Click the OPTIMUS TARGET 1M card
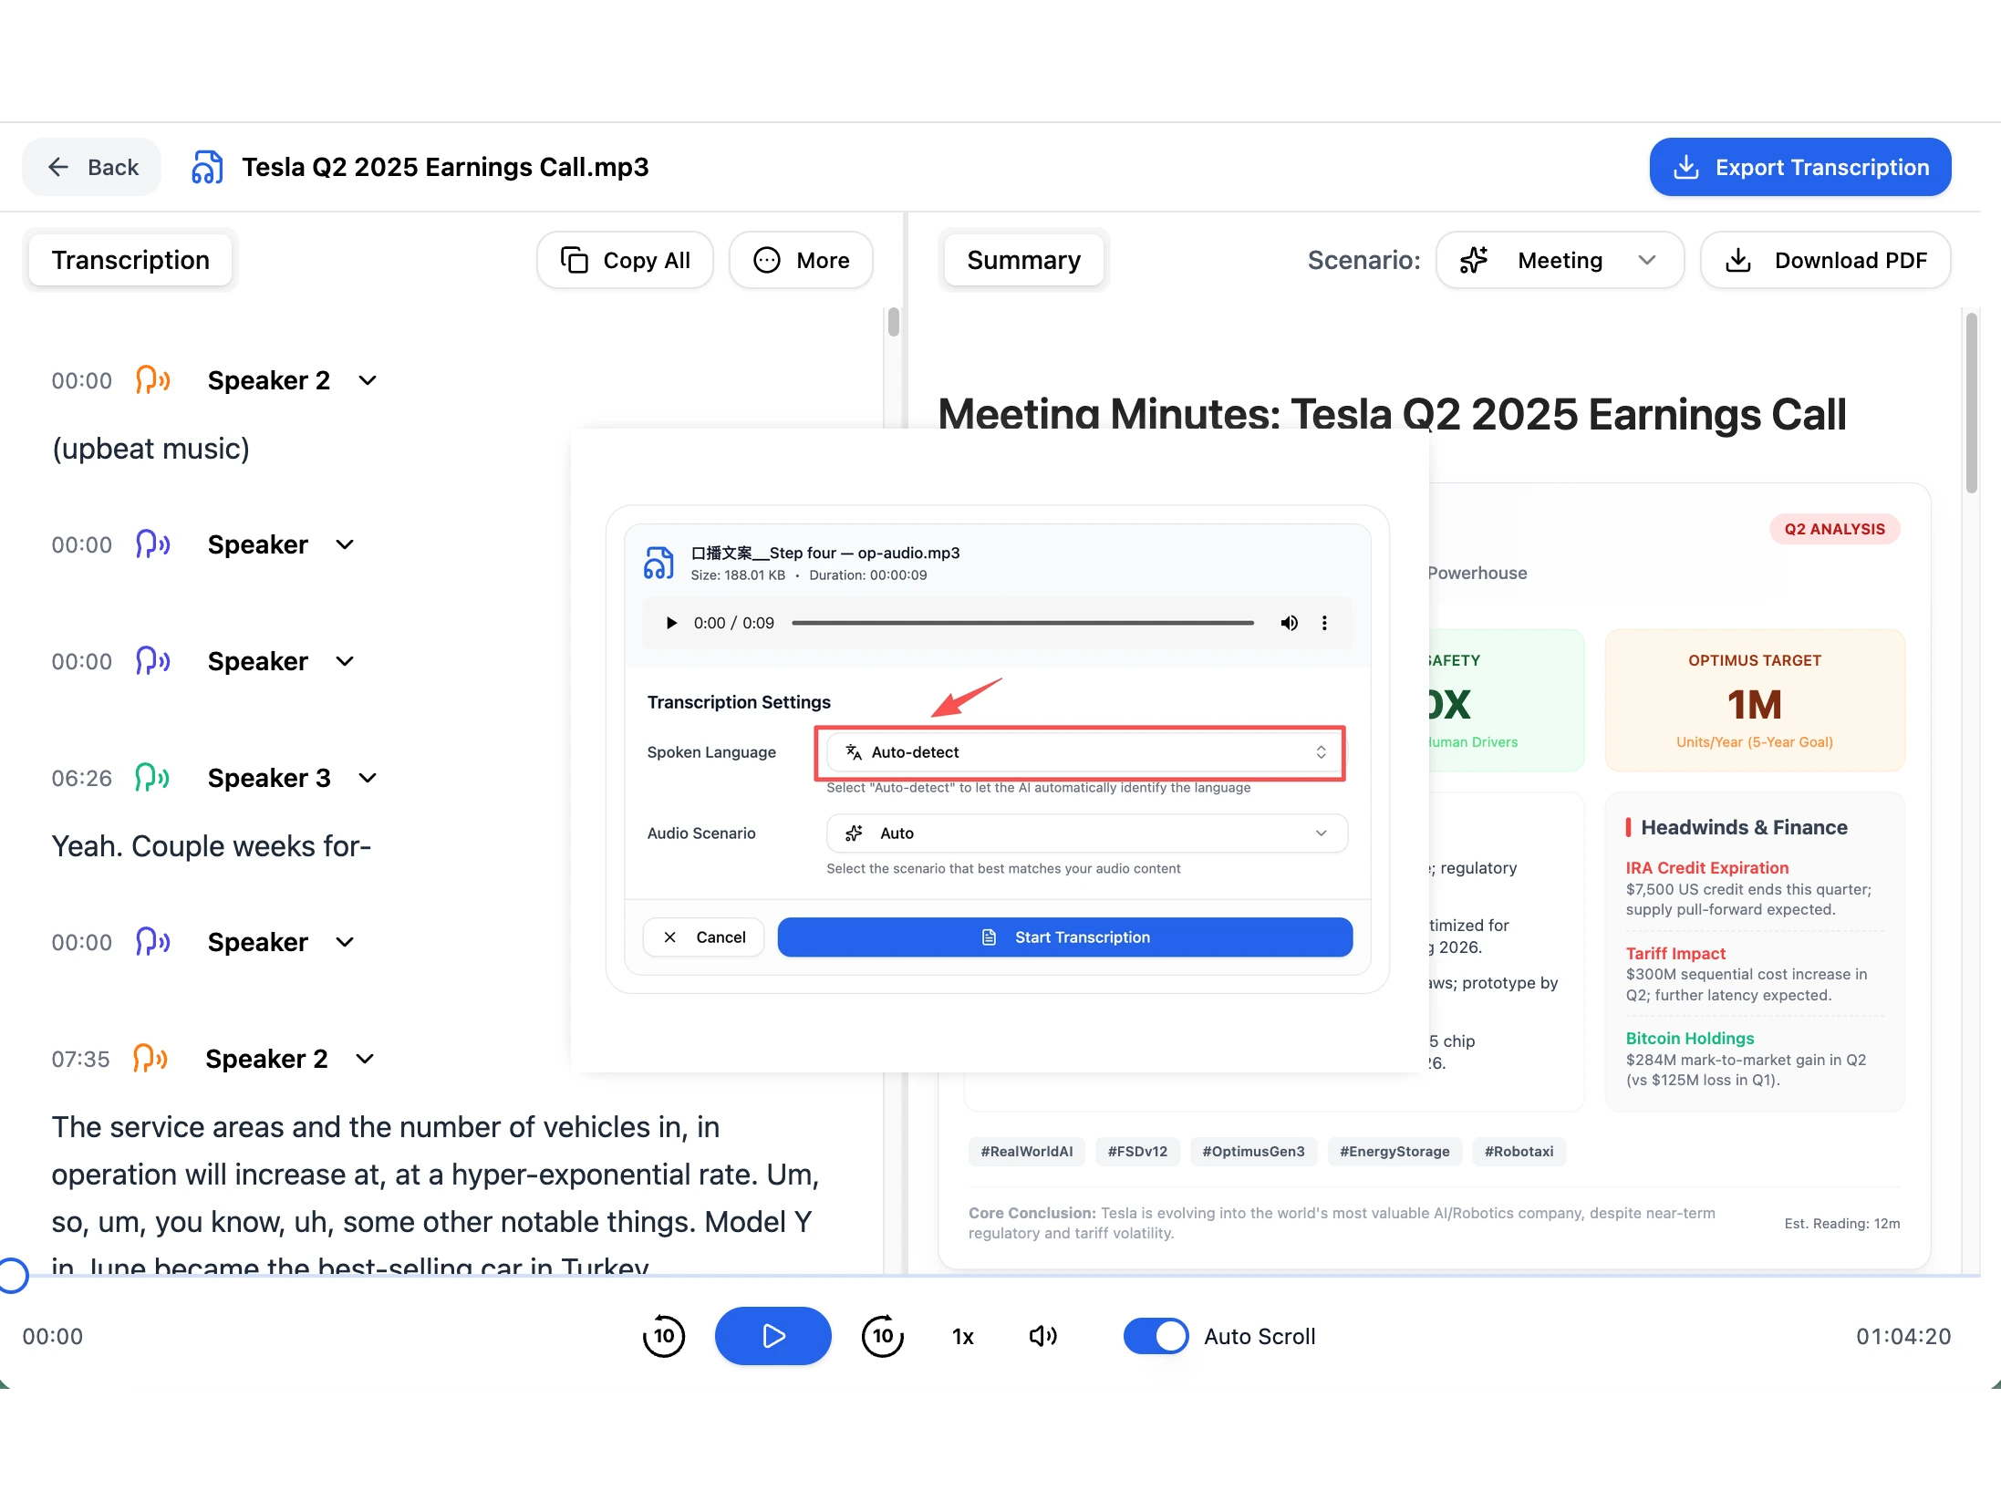Screen dimensions: 2001x1501 point(1754,700)
